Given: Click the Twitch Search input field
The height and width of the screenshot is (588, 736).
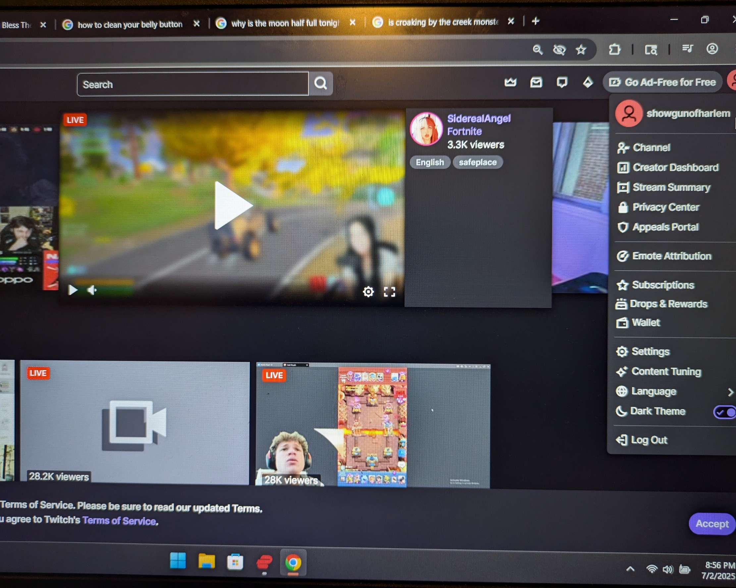Looking at the screenshot, I should point(193,84).
